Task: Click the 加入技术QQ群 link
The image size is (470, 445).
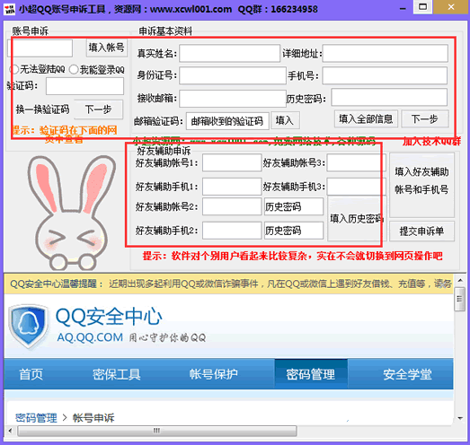Action: [431, 141]
